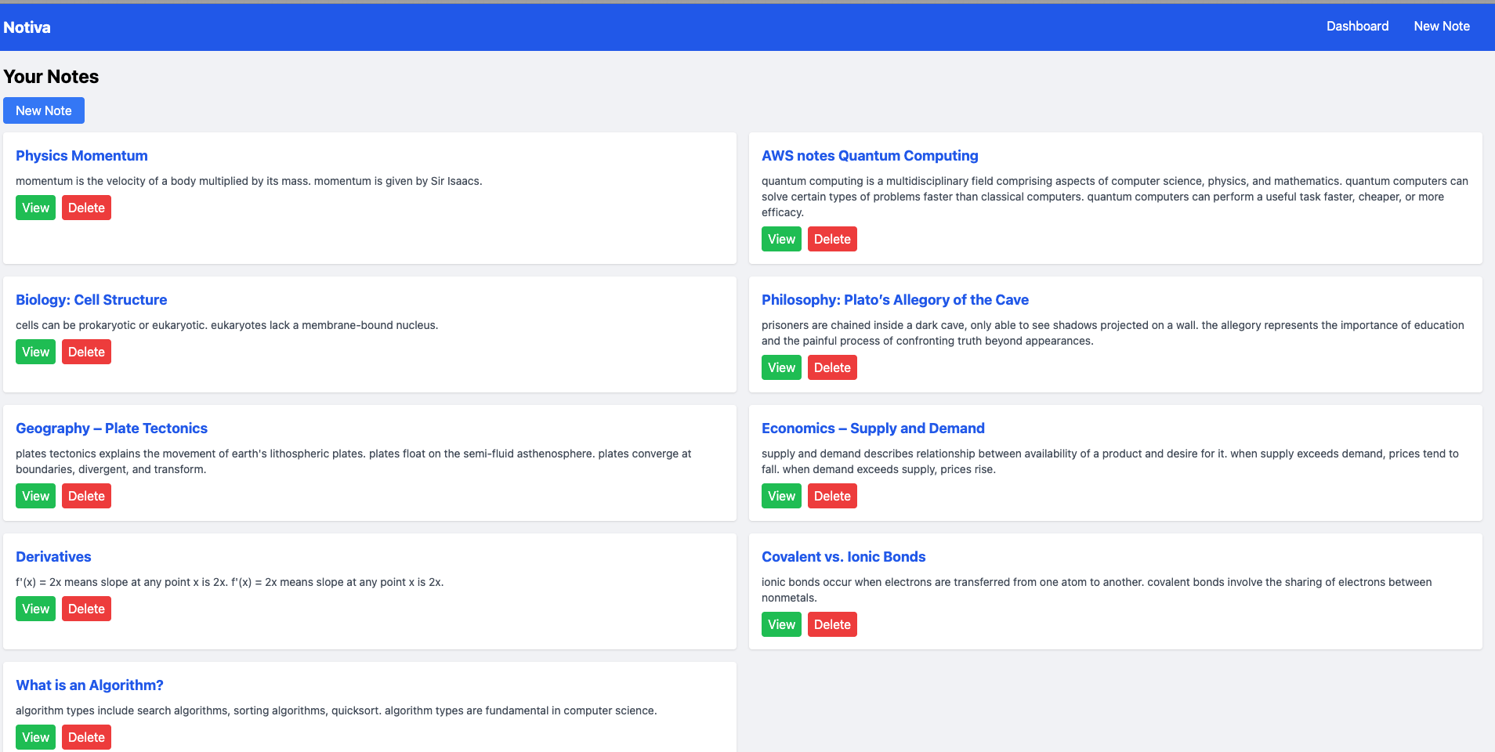
Task: View the Physics Momentum note
Action: pos(35,208)
